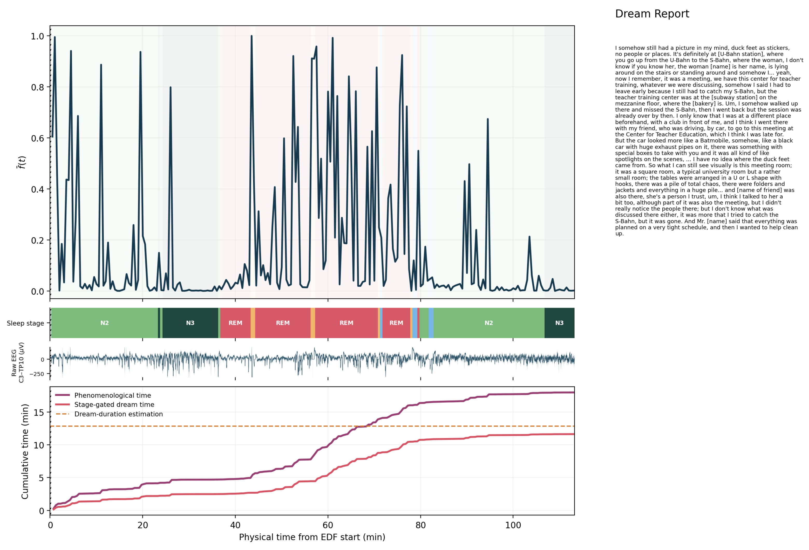This screenshot has width=809, height=550.
Task: Select the REM block starting near 37 minutes
Action: tap(235, 323)
